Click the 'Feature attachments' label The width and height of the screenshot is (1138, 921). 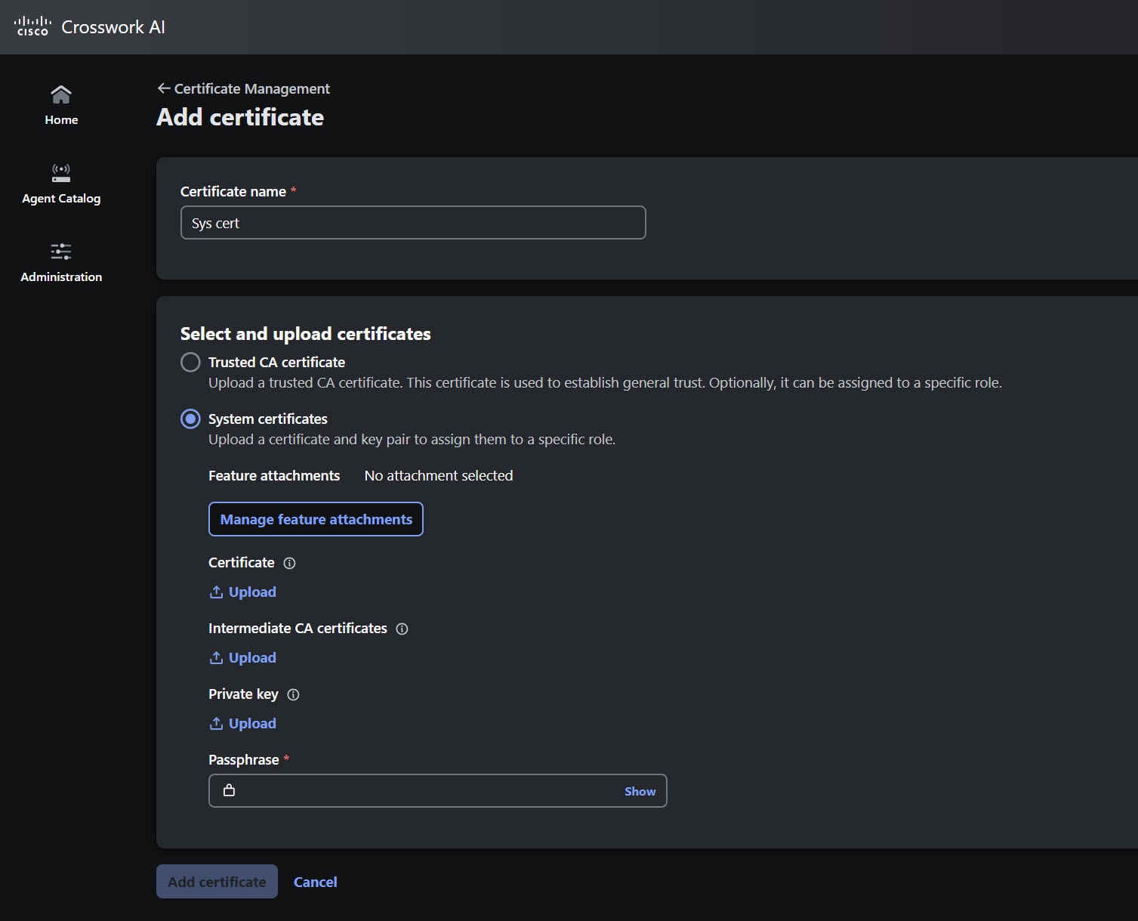pyautogui.click(x=274, y=476)
